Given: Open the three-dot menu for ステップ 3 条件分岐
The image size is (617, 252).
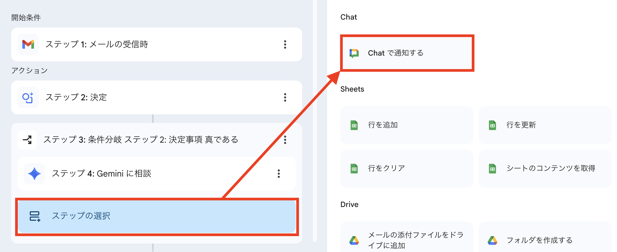Looking at the screenshot, I should [x=285, y=139].
